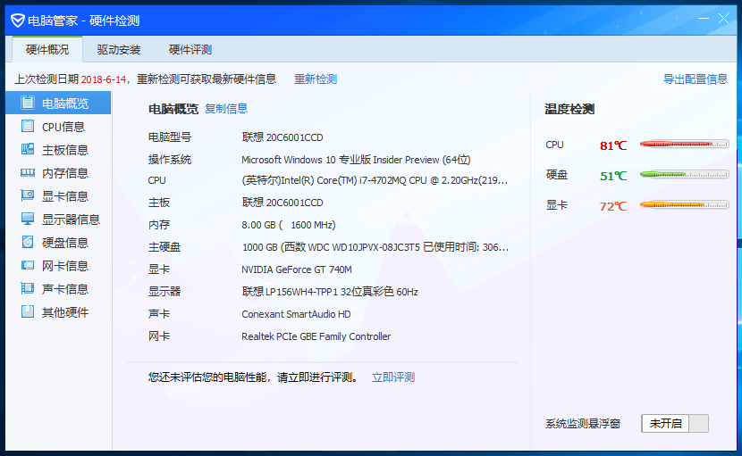Switch to the 硬件概况 tab
This screenshot has width=742, height=456.
47,49
